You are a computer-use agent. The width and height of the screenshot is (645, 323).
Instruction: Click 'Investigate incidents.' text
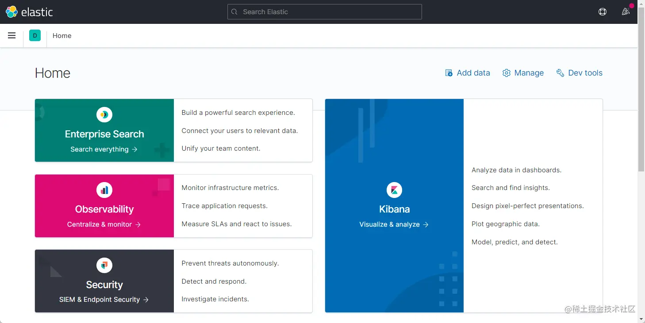pyautogui.click(x=215, y=299)
